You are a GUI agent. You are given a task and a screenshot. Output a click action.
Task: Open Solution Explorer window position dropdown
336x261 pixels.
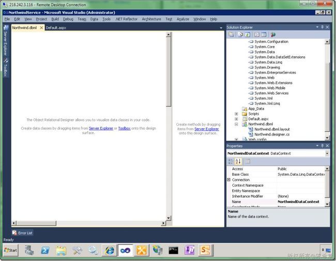pos(317,27)
